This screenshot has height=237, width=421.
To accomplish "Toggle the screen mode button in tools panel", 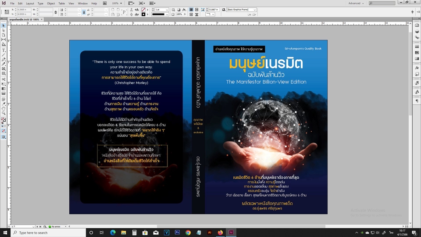I will coord(4,137).
